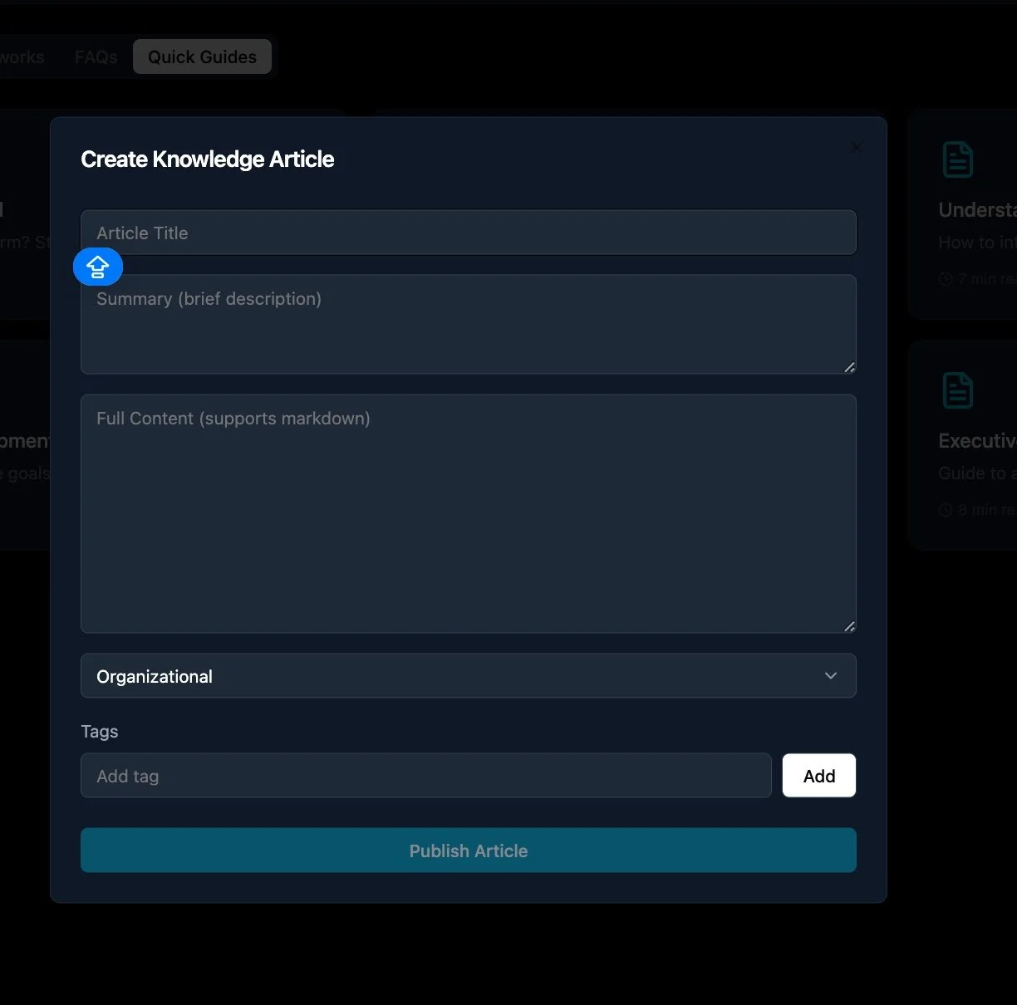This screenshot has height=1005, width=1017.
Task: Click the Full Content textarea resize handle
Action: [x=849, y=626]
